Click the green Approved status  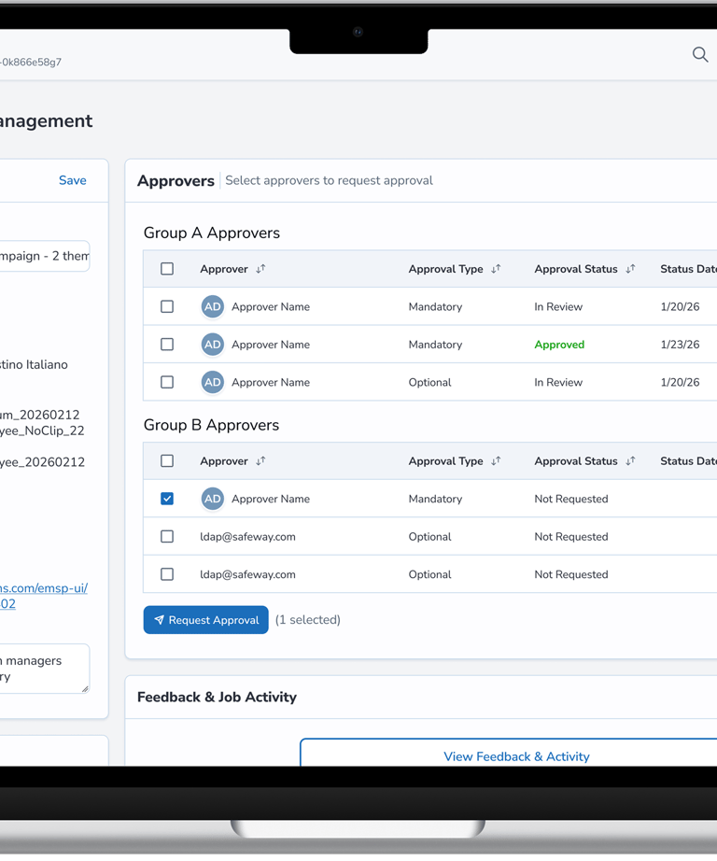tap(559, 345)
